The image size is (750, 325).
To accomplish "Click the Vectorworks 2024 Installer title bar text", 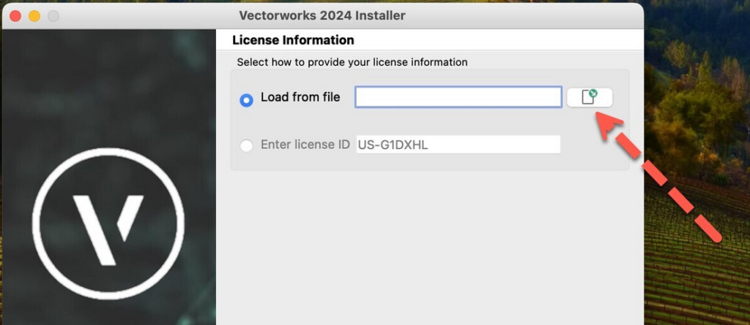I will click(322, 15).
